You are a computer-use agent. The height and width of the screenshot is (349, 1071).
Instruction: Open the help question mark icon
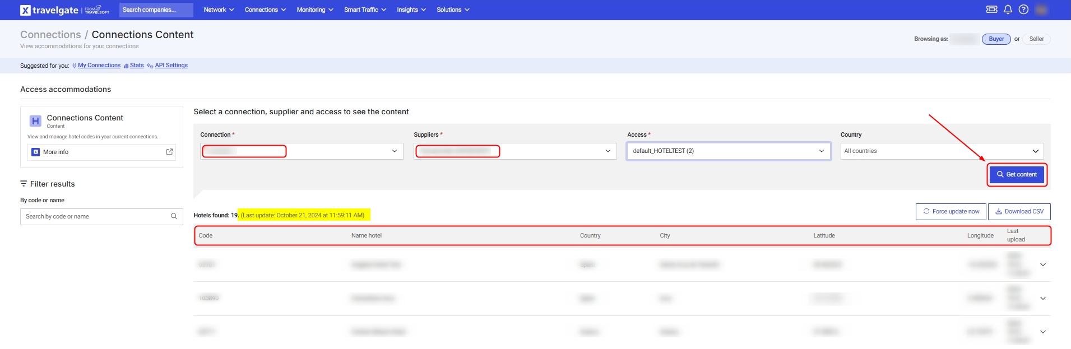[1023, 10]
